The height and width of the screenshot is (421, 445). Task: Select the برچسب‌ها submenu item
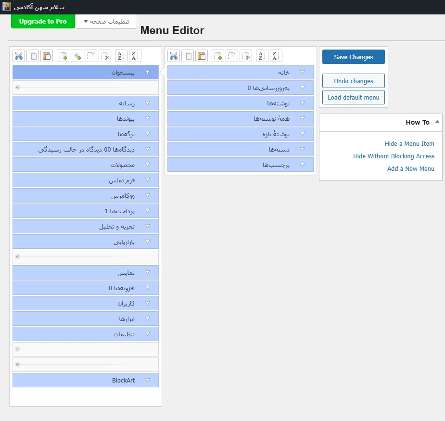(240, 165)
